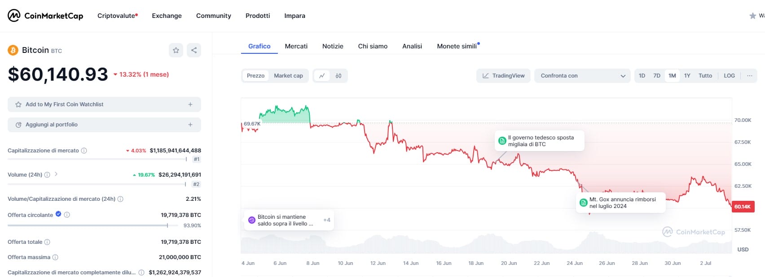Click the info icon next to Capitalizzazione di mercato
Image resolution: width=765 pixels, height=277 pixels.
[x=84, y=151]
